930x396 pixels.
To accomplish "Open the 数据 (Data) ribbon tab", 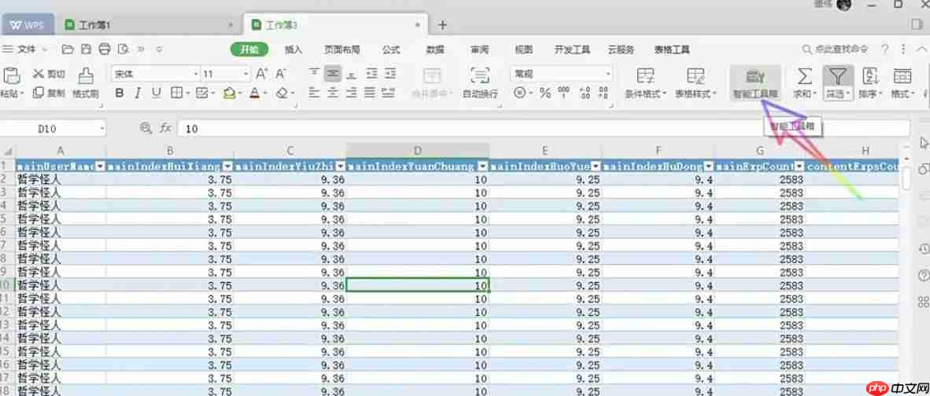I will (x=435, y=49).
